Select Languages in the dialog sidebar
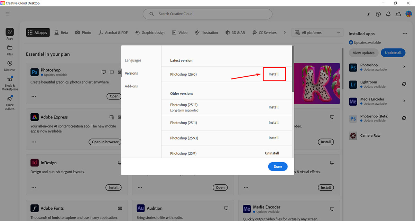 pos(133,60)
